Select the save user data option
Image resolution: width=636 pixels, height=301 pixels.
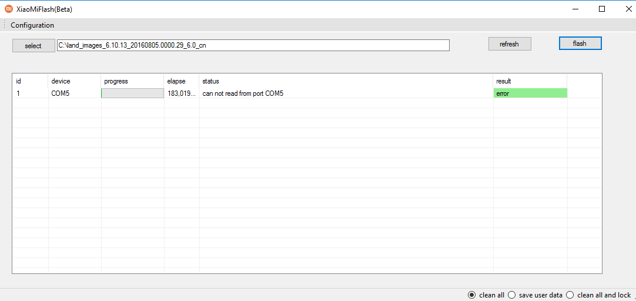[x=535, y=295]
